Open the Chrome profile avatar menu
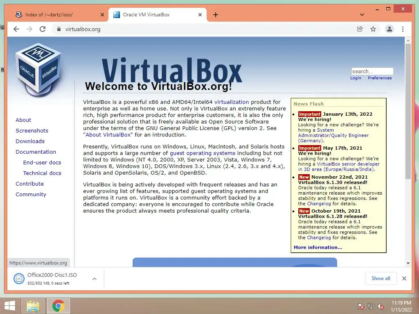This screenshot has width=419, height=314. tap(390, 29)
